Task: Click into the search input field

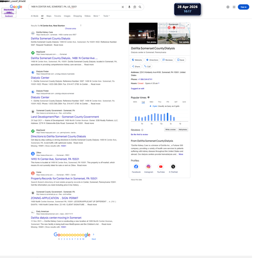Action: click(x=76, y=7)
